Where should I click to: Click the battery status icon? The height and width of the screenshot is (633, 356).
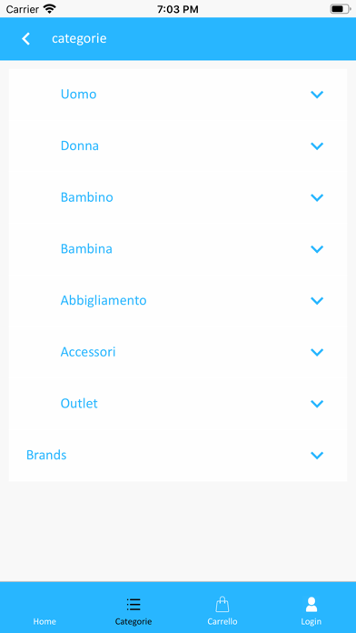[341, 9]
